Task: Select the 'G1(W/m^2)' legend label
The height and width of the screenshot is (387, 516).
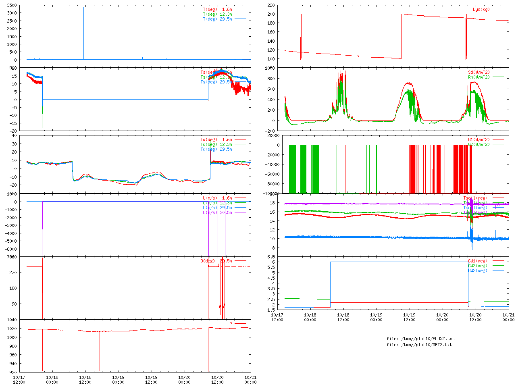Action: (479, 139)
